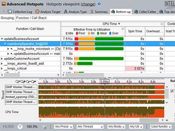
Task: Click the timeline zoom-in icon
Action: [x=23, y=82]
